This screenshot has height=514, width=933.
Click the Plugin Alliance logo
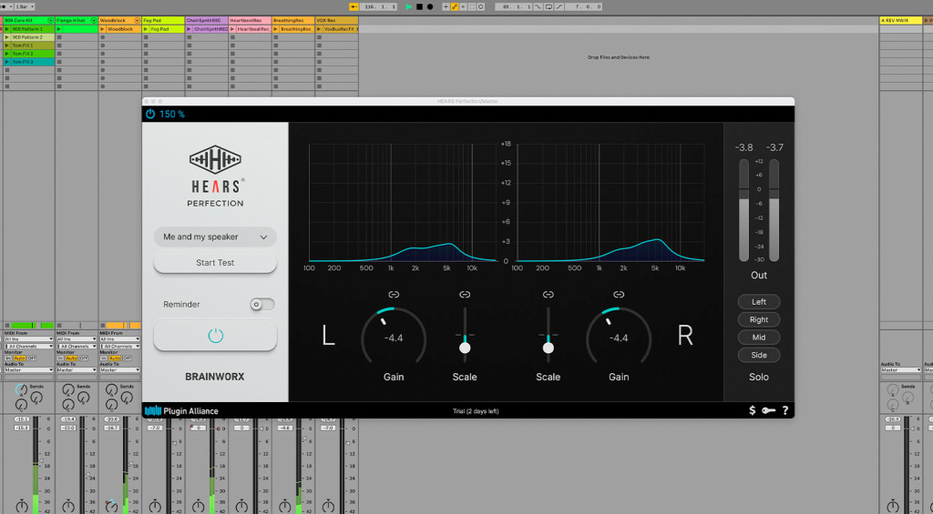(181, 410)
